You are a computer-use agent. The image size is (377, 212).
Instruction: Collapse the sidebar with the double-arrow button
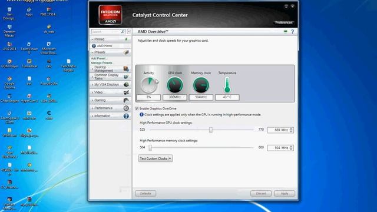(x=129, y=31)
